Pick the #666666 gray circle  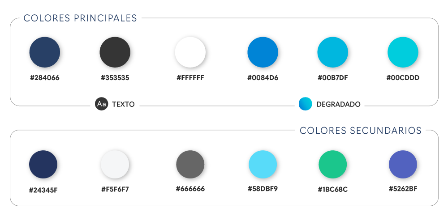point(190,165)
